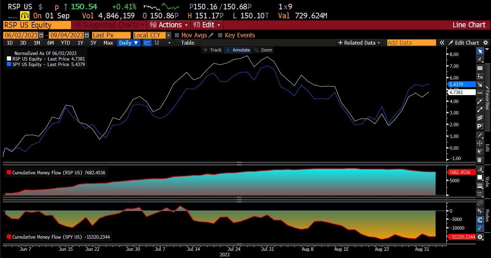The image size is (491, 258).
Task: Open the white fill color swatch
Action: [480, 177]
